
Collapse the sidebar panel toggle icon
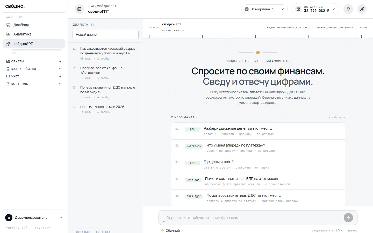pos(79,9)
